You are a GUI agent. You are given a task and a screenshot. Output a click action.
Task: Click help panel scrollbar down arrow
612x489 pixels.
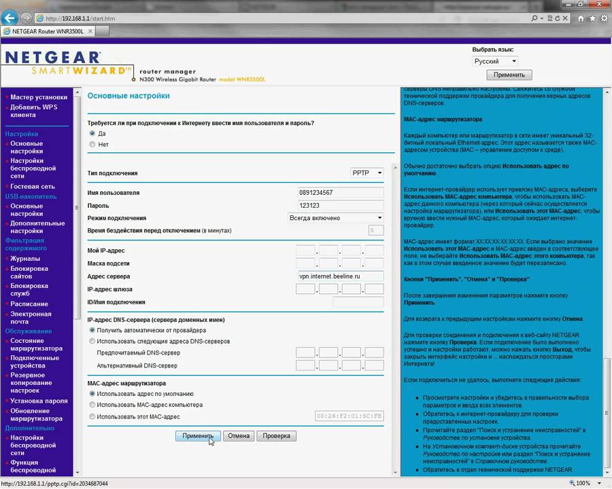coord(607,472)
